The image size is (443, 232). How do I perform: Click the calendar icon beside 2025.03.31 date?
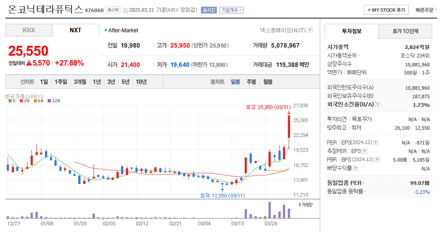[125, 10]
